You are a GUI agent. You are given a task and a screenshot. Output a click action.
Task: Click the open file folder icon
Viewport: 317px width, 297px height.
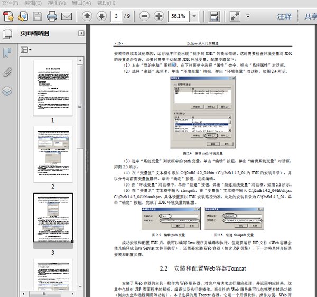tap(23, 16)
